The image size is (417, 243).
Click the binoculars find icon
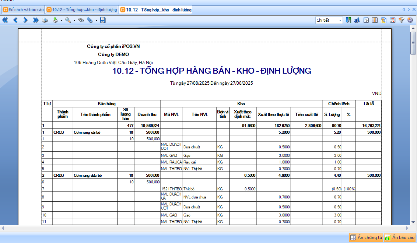coord(81,20)
